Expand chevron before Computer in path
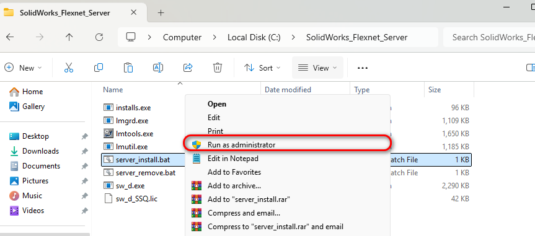Viewport: 535px width, 236px height. point(149,37)
